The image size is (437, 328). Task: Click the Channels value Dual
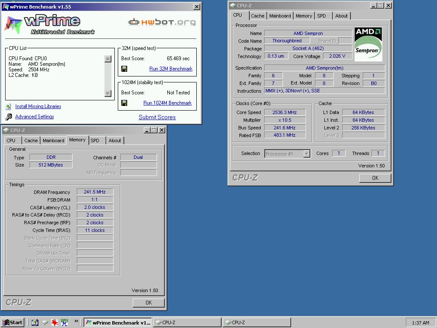pos(138,157)
